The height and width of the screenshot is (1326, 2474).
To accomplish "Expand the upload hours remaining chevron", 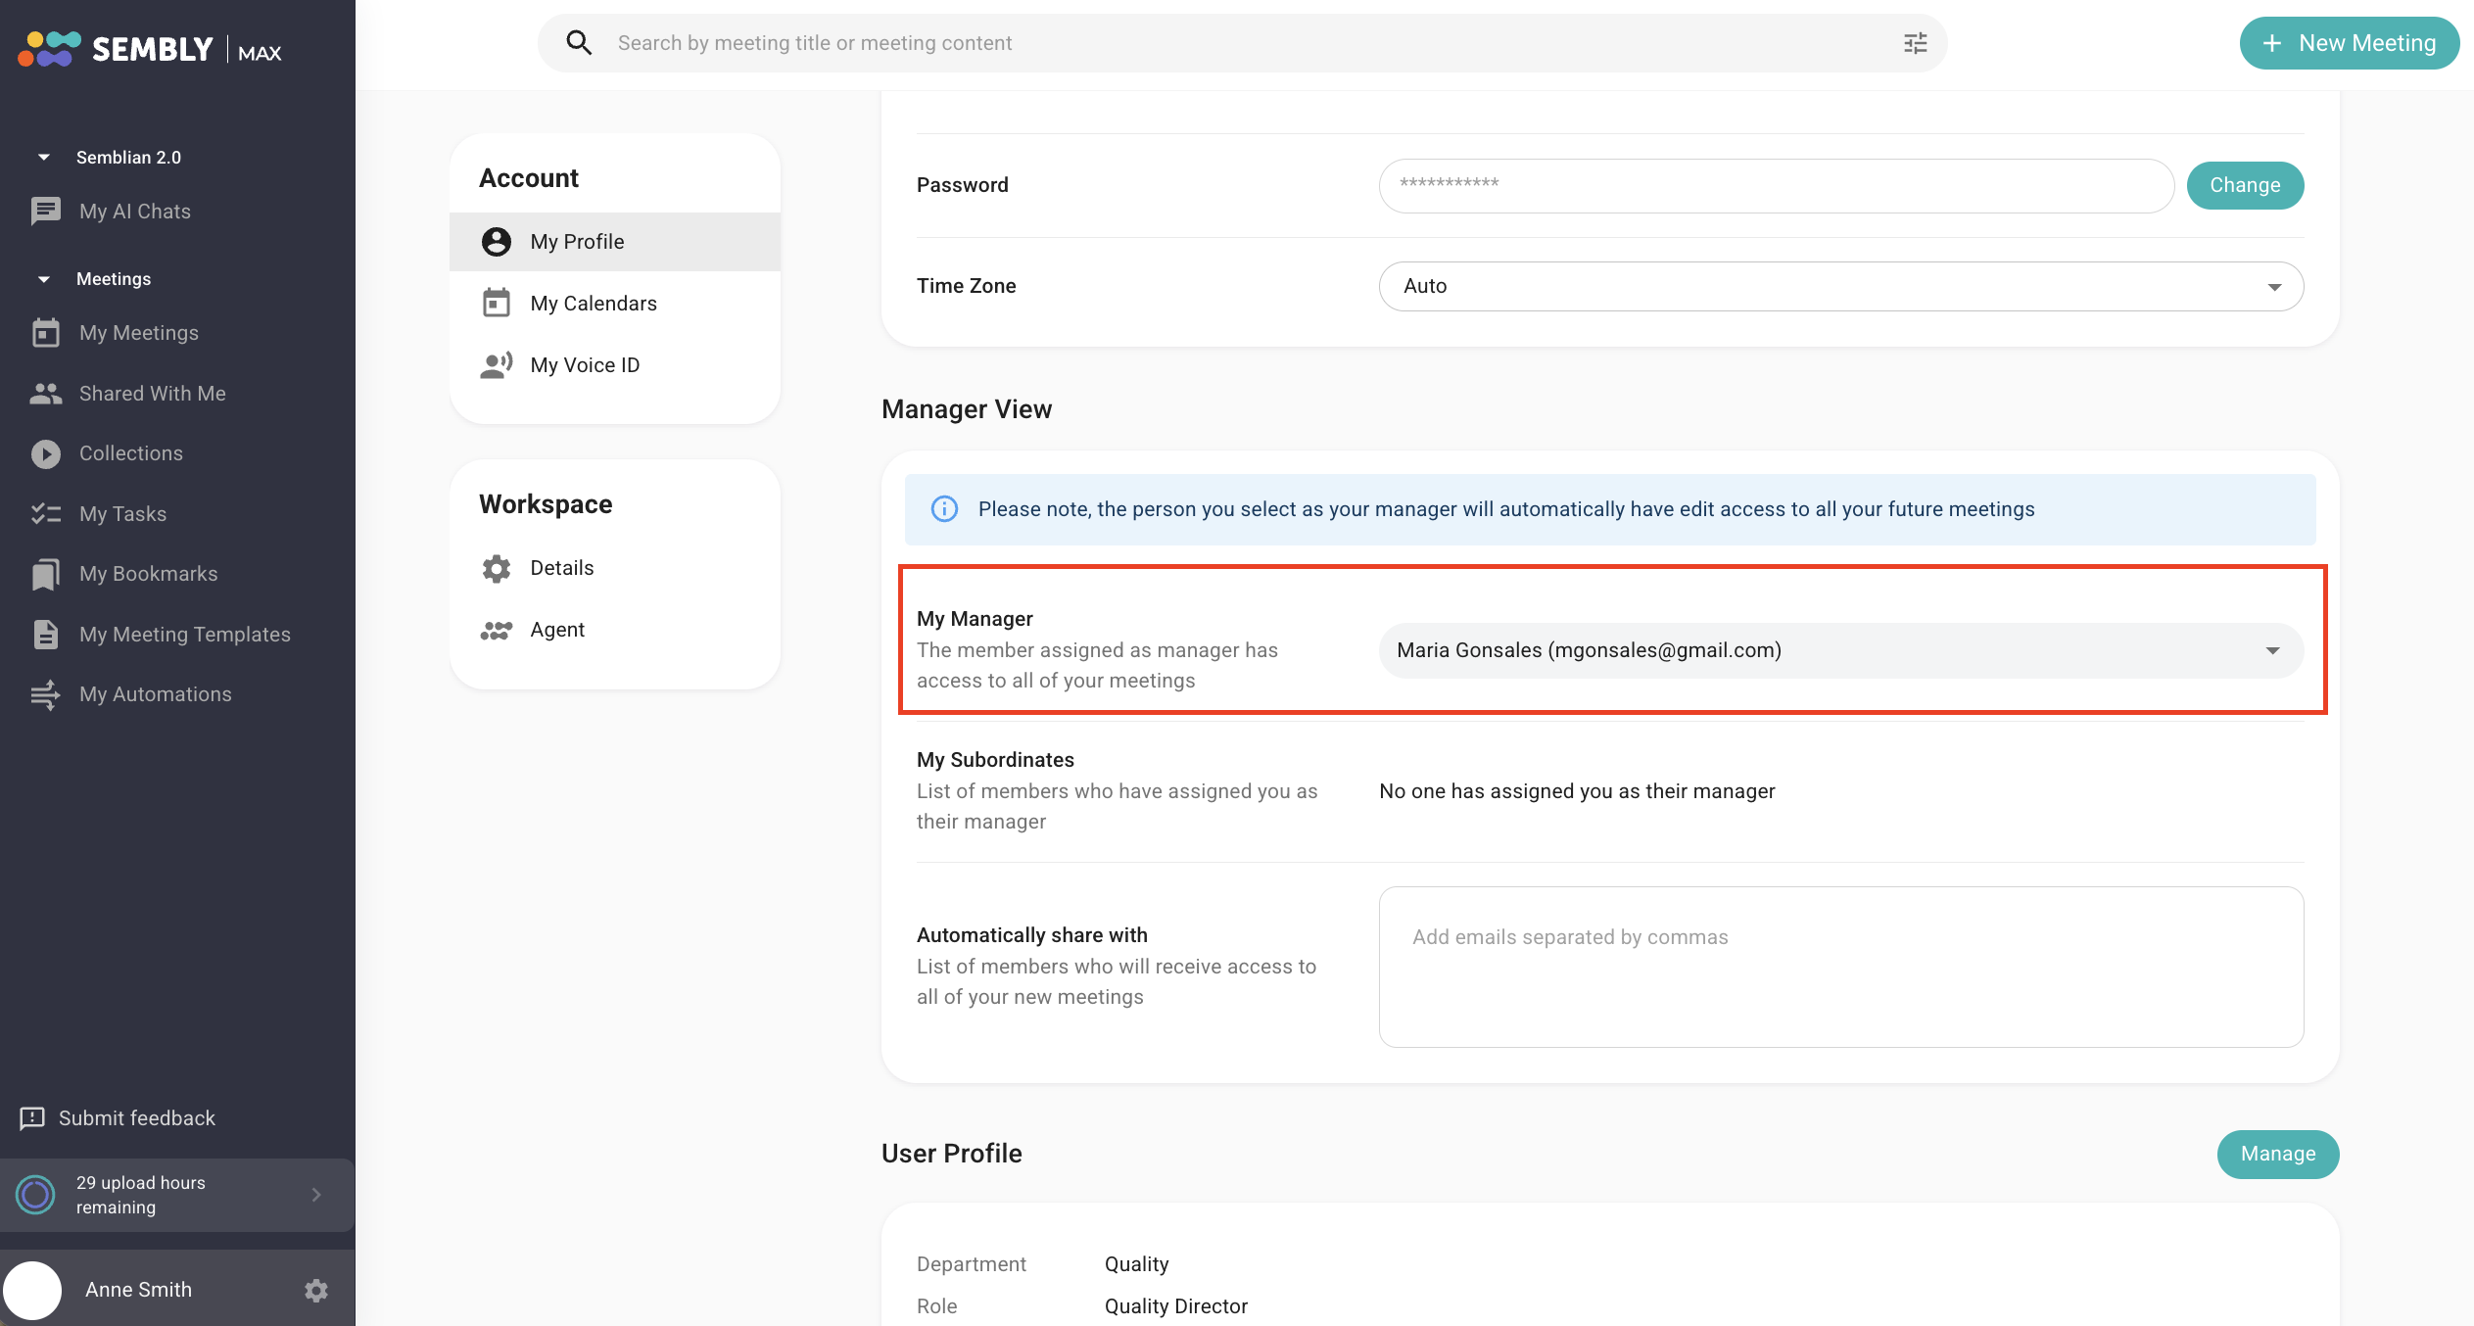I will [316, 1195].
